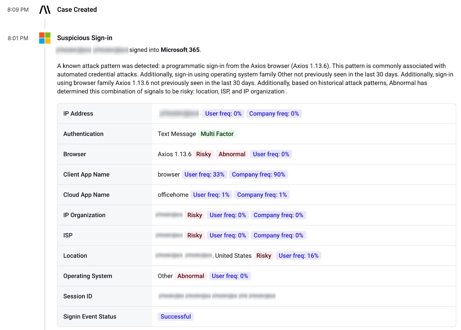Click United States in the Location row

(x=233, y=256)
